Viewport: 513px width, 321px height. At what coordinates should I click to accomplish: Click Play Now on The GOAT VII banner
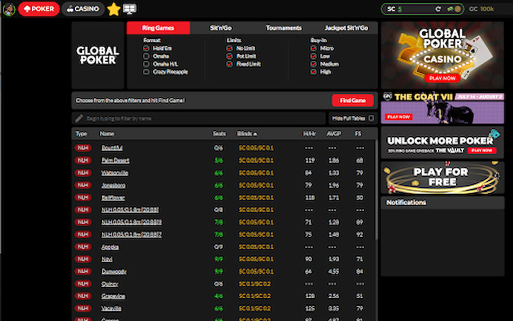click(x=399, y=116)
